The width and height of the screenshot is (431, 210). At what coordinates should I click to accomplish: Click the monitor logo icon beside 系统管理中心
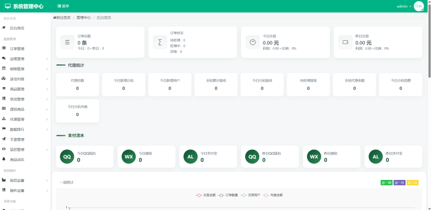click(8, 6)
